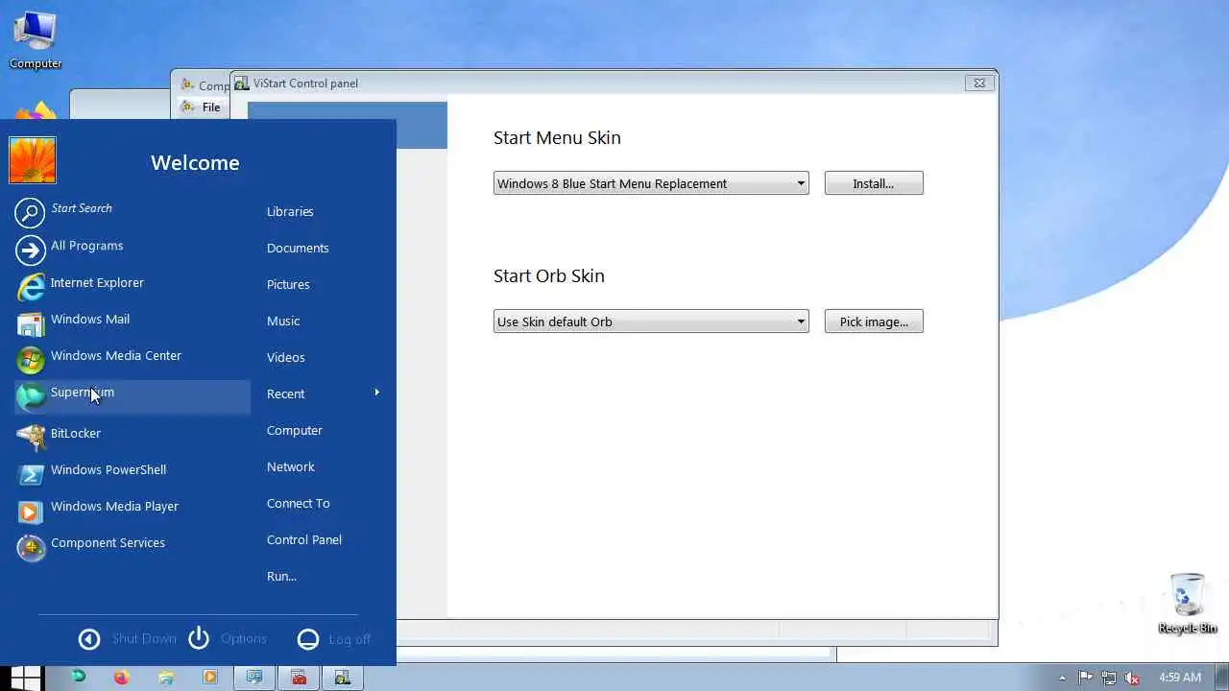Click the Windows Media Center label
1229x691 pixels.
pos(116,355)
